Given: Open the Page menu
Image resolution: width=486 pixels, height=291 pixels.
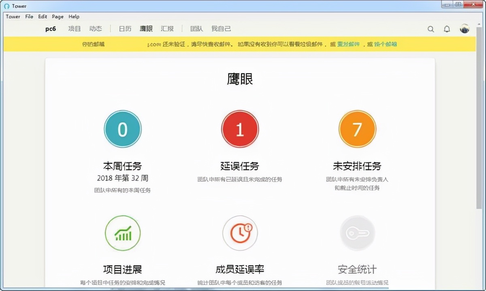Looking at the screenshot, I should (x=57, y=17).
